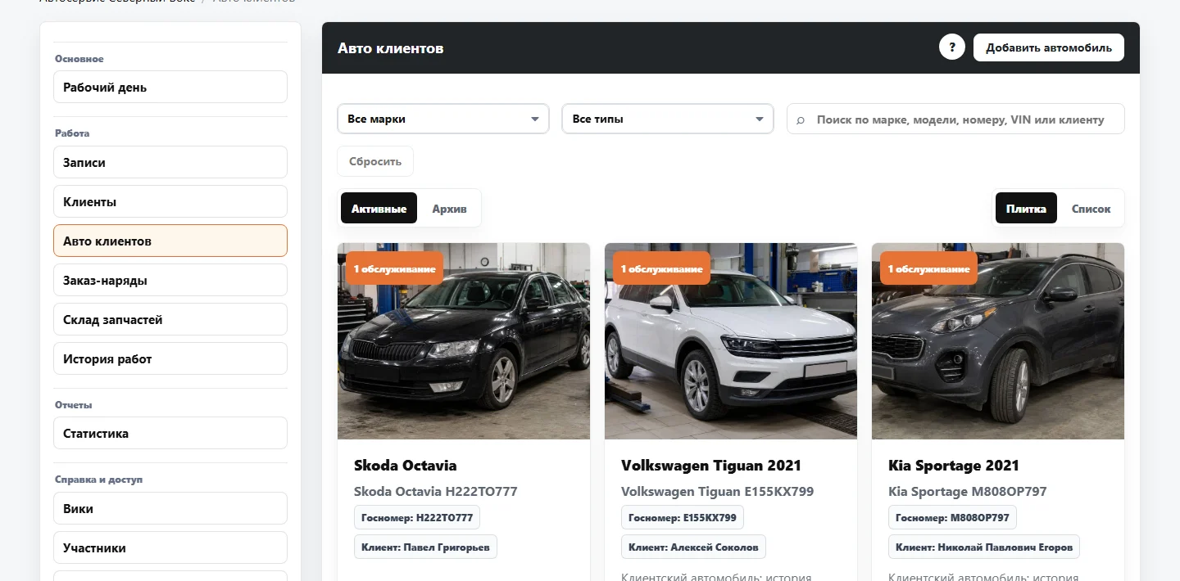Click subtitle Skoda Octavia H222TO777
Viewport: 1180px width, 581px height.
(x=436, y=492)
